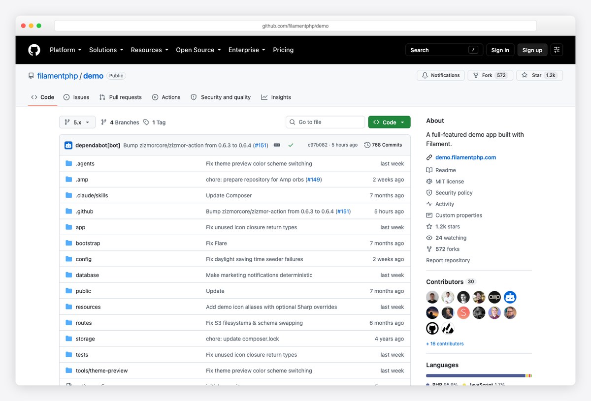
Task: Open the green Code dropdown button
Action: [389, 122]
